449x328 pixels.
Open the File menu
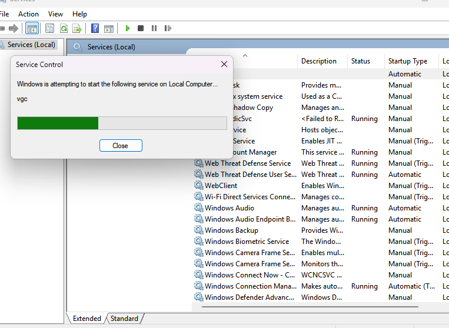[4, 14]
